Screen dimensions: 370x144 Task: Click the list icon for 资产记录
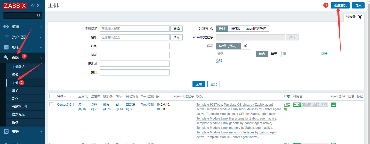click(x=6, y=37)
